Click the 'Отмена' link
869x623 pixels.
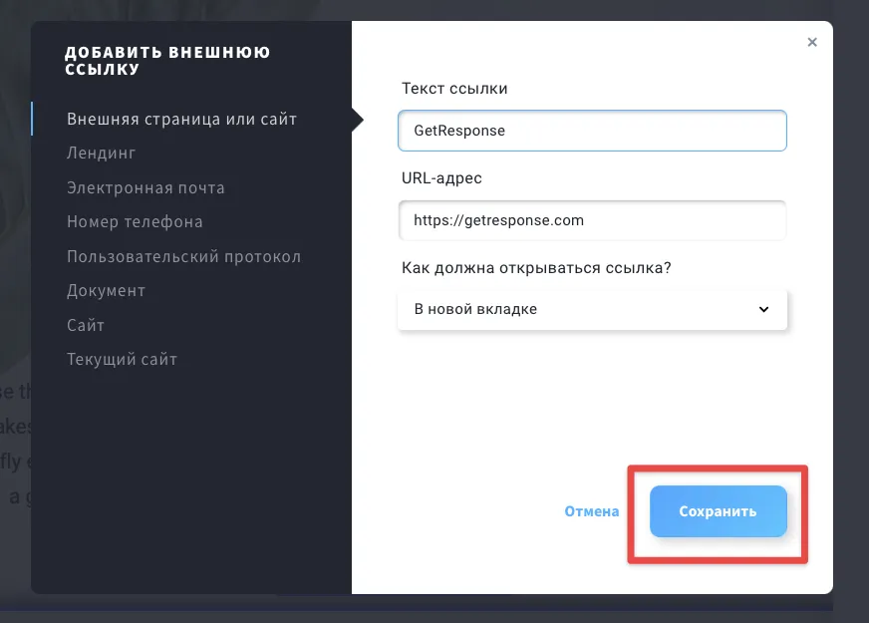pos(591,511)
